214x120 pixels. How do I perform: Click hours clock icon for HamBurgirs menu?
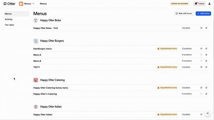(201, 49)
